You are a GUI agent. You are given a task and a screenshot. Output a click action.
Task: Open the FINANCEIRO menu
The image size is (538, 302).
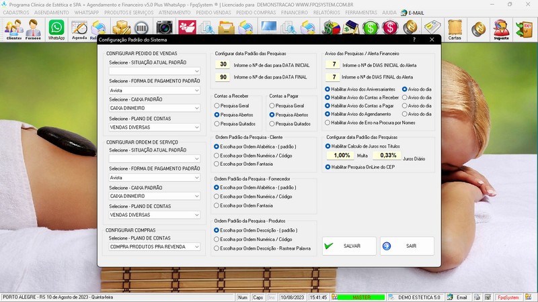[x=295, y=13]
